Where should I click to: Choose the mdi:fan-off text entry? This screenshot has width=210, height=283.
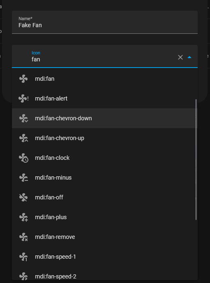click(49, 197)
